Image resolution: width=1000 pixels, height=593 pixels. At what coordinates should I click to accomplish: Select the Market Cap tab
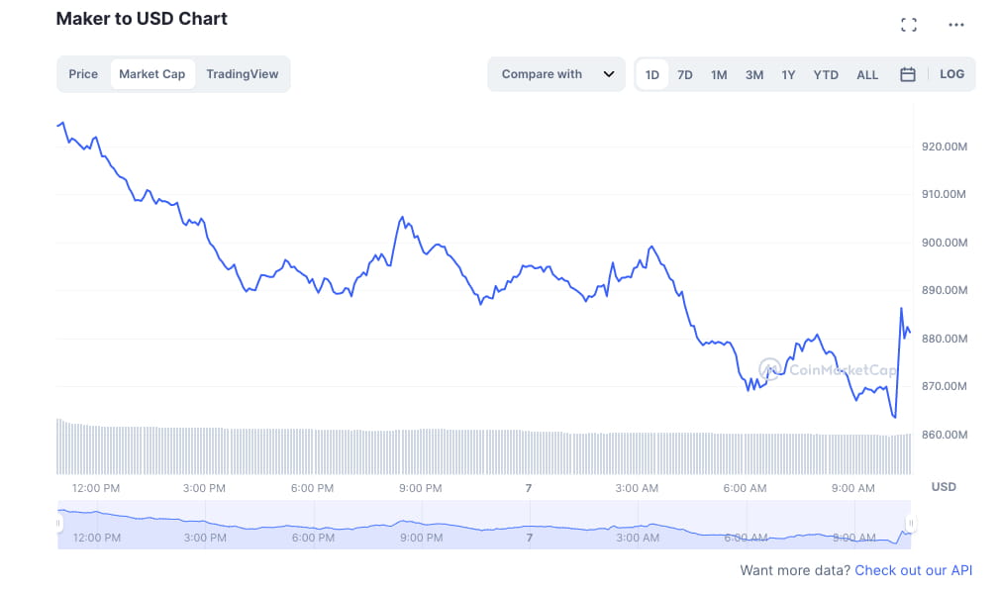click(152, 74)
